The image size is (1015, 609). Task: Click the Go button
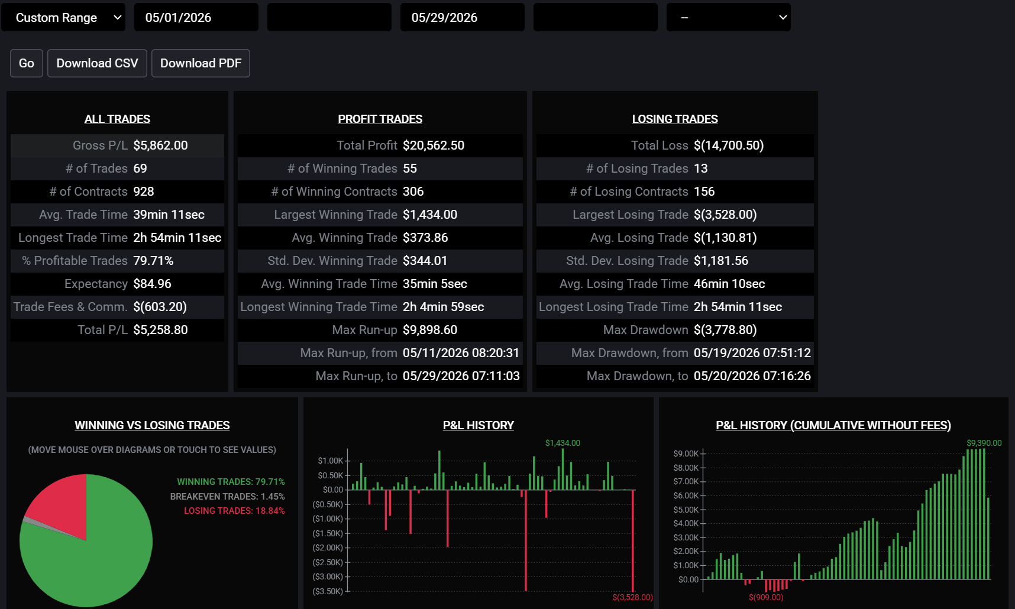tap(27, 63)
